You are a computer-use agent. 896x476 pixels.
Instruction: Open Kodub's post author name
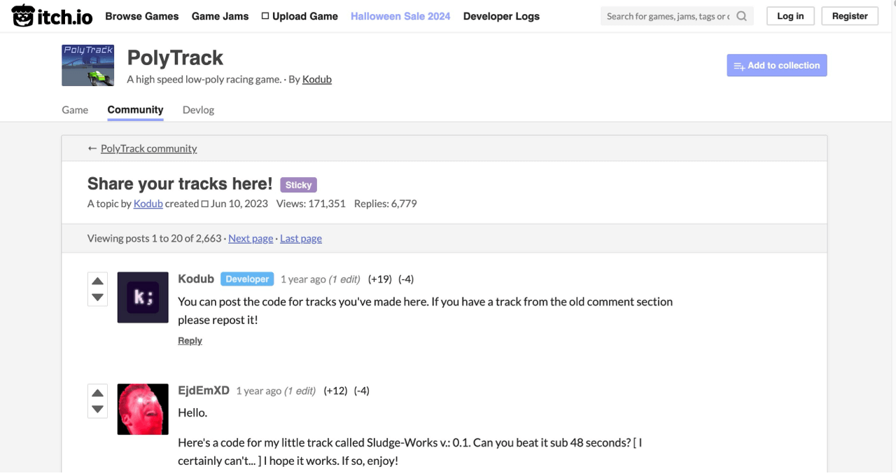[x=196, y=279]
